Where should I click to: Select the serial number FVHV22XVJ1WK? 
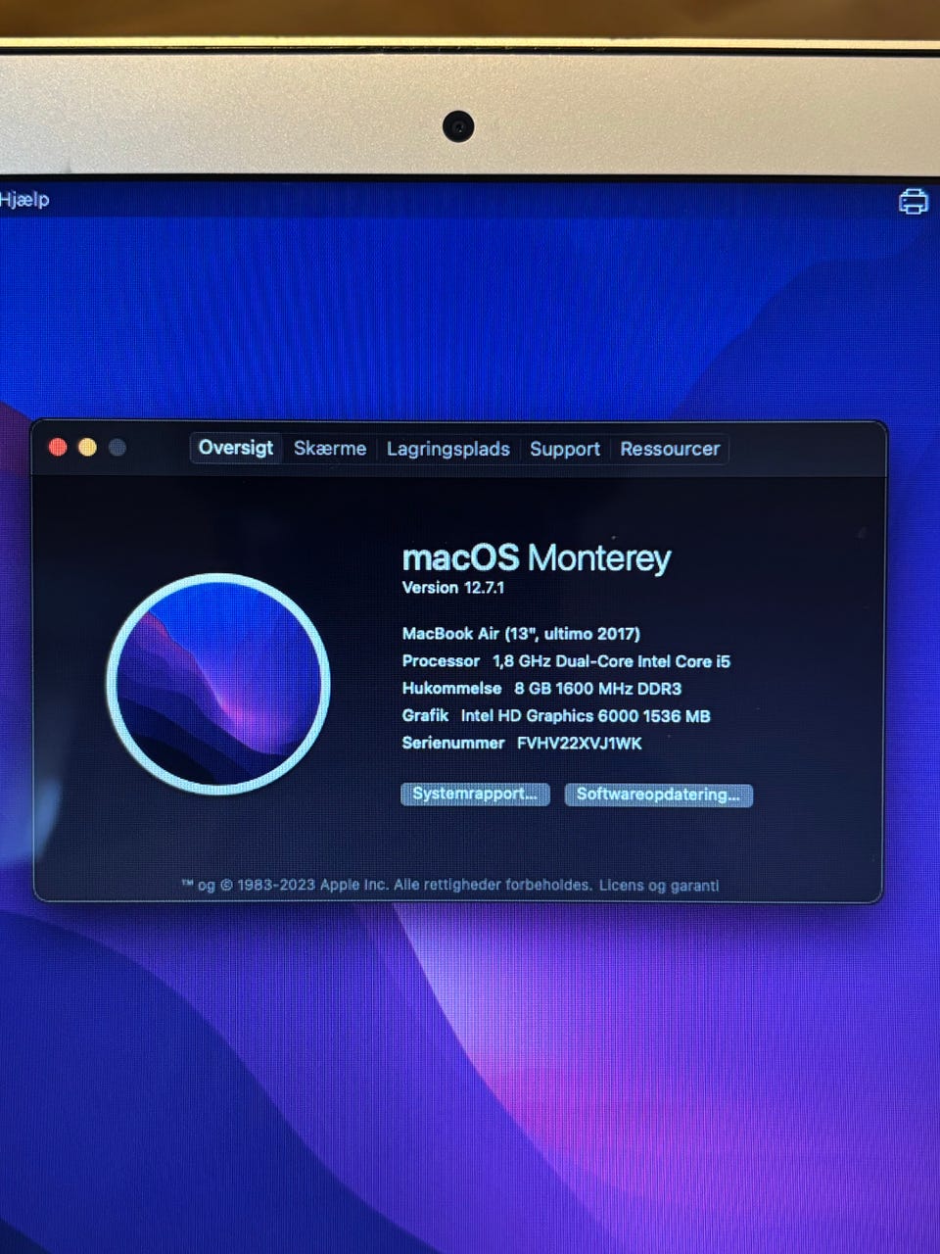(x=580, y=744)
